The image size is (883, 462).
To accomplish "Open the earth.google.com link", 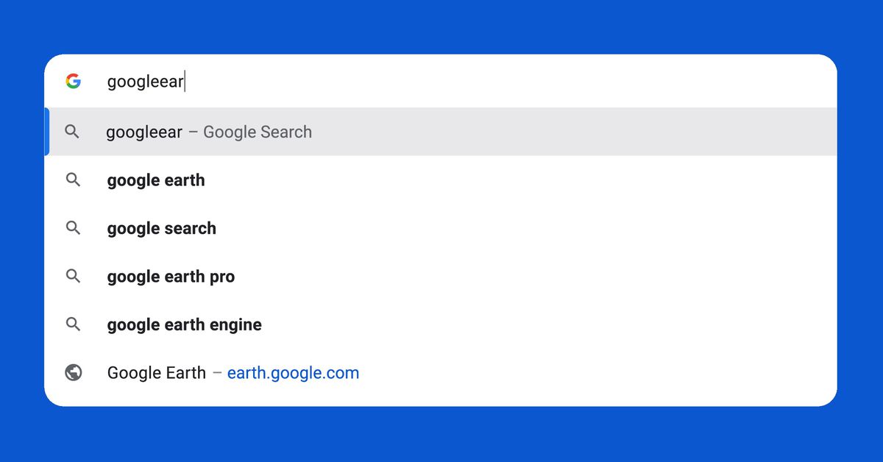I will point(293,373).
